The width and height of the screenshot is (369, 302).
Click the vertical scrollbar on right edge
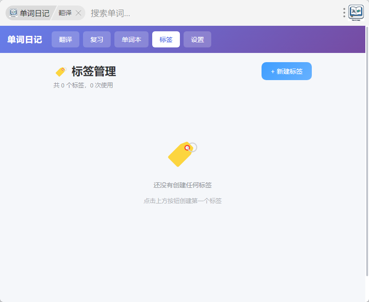tap(367, 152)
